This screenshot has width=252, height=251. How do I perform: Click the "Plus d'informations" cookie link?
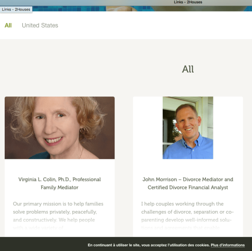[x=228, y=245]
